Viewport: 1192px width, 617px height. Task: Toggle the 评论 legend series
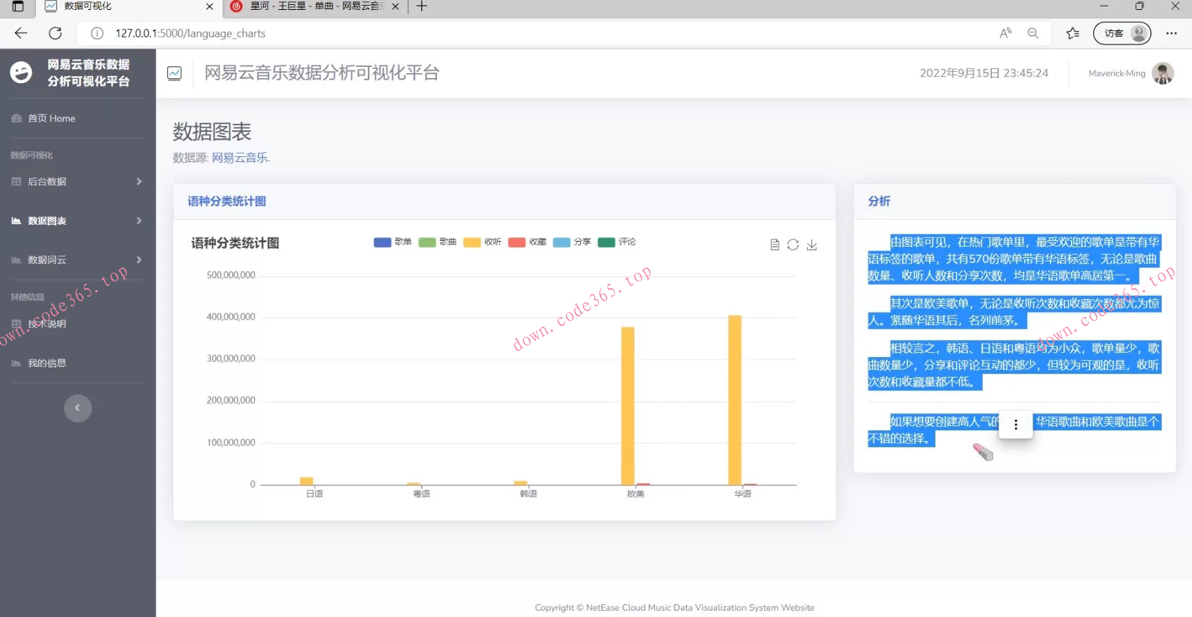click(x=617, y=242)
